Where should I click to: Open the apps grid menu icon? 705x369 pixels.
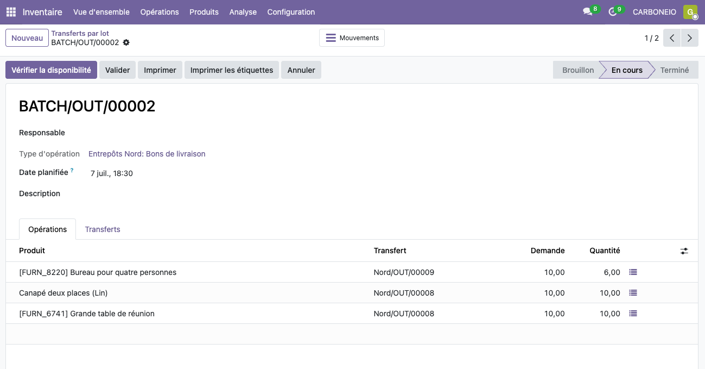11,12
